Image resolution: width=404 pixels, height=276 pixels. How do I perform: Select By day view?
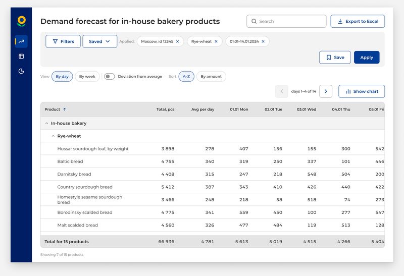62,77
